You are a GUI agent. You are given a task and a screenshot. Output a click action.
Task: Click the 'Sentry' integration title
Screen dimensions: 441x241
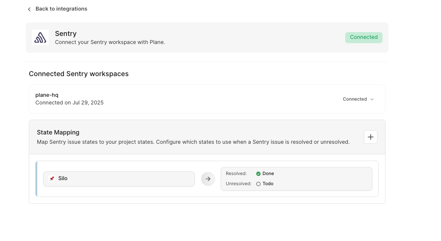point(66,33)
